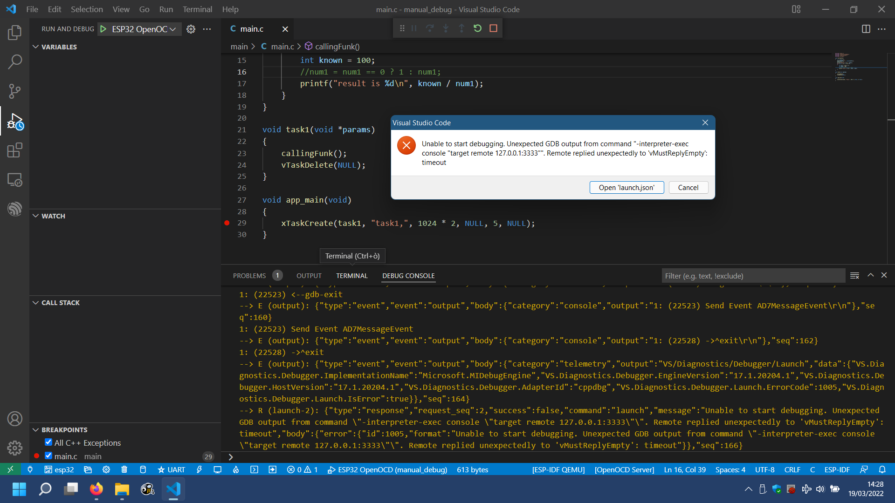Click Cancel in error dialog

tap(688, 187)
